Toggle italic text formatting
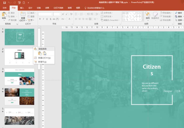This screenshot has width=184, height=128. [43, 19]
